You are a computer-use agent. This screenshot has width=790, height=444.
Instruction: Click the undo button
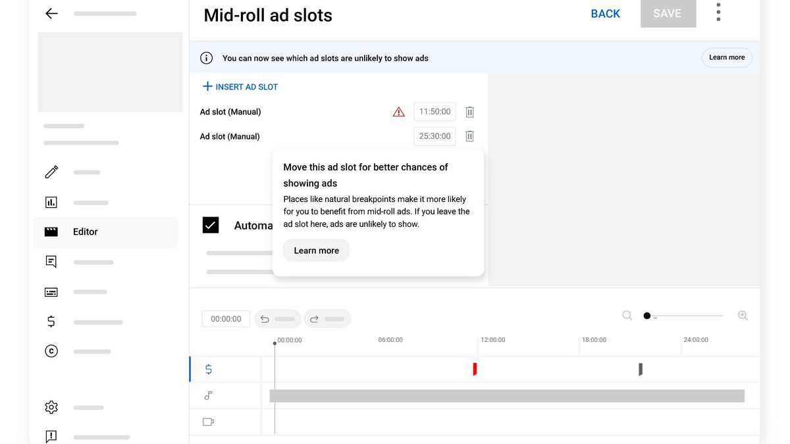tap(277, 319)
